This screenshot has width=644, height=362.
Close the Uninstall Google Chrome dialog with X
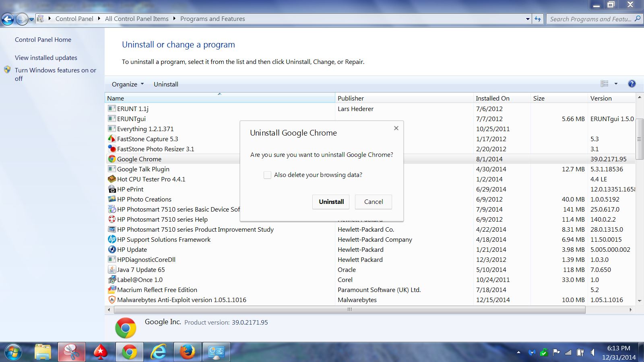396,128
